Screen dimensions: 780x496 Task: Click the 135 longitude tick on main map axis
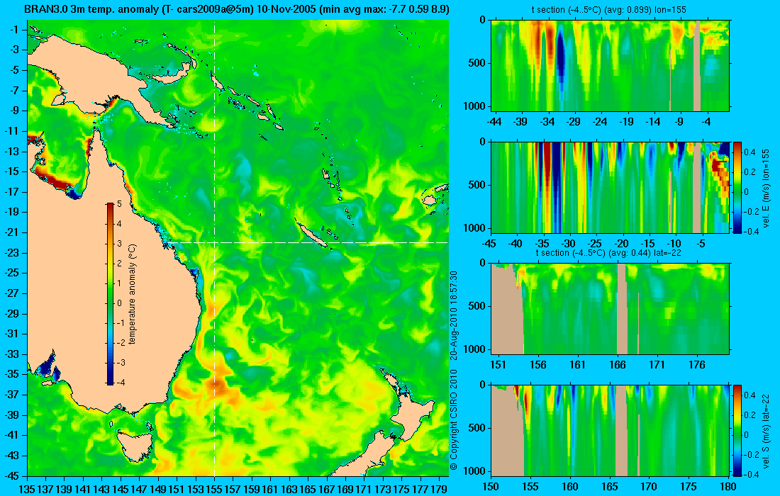click(x=27, y=489)
